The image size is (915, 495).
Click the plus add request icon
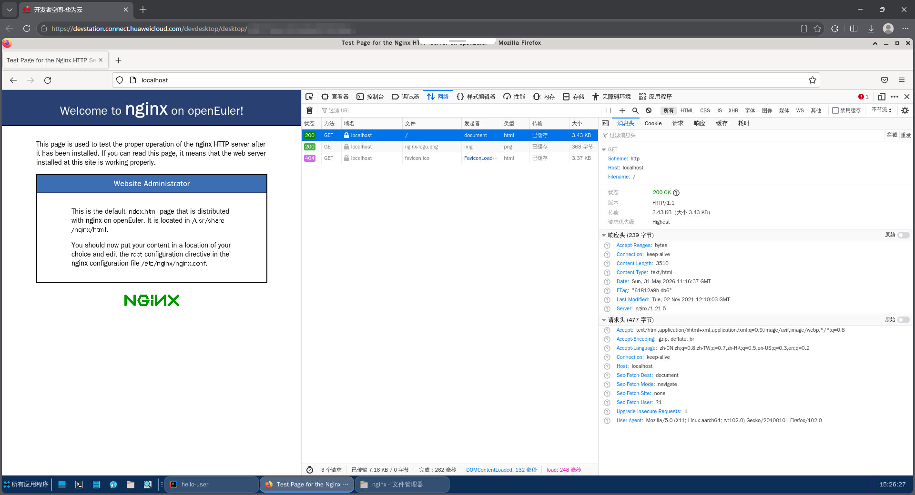[x=622, y=110]
